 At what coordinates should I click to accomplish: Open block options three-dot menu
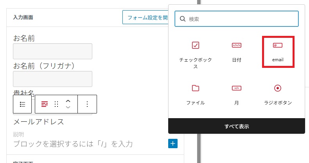pos(87,104)
